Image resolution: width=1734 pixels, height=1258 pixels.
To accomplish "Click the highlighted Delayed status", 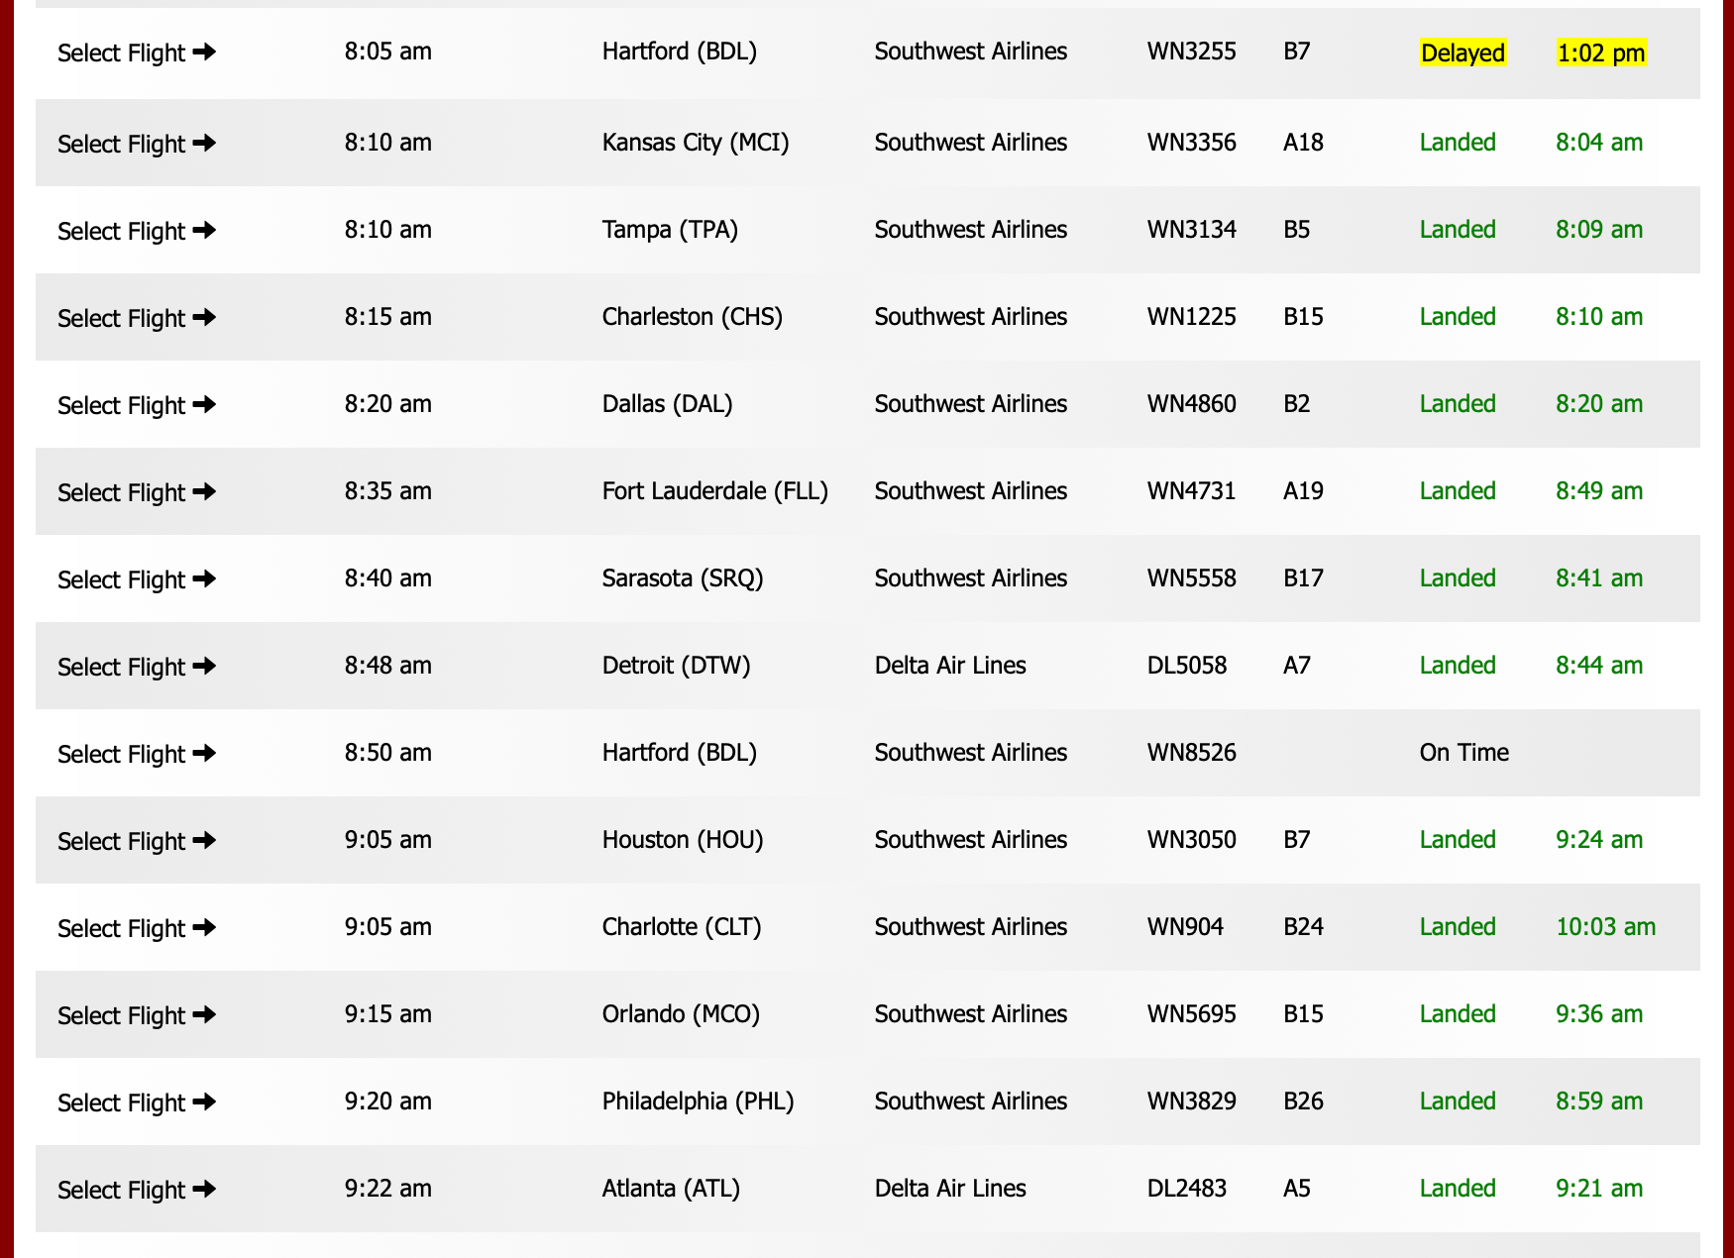I will [1463, 52].
